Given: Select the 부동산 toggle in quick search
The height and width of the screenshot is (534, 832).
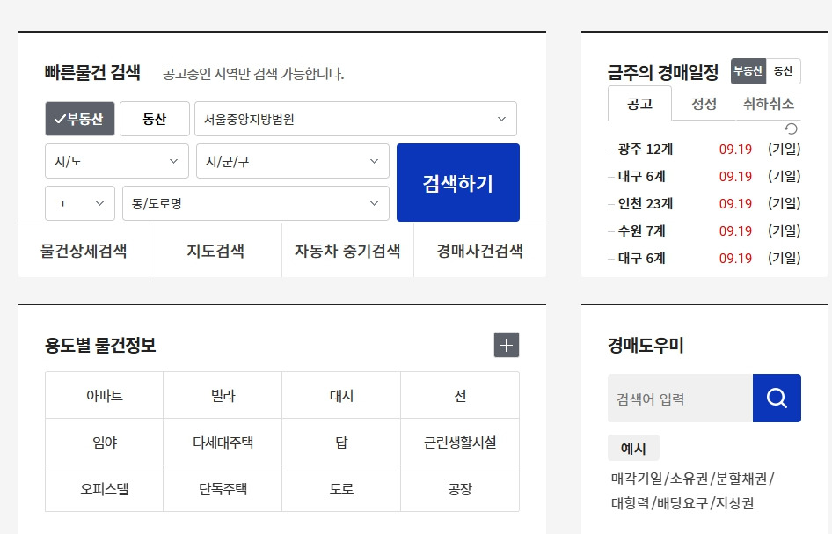Looking at the screenshot, I should 80,119.
